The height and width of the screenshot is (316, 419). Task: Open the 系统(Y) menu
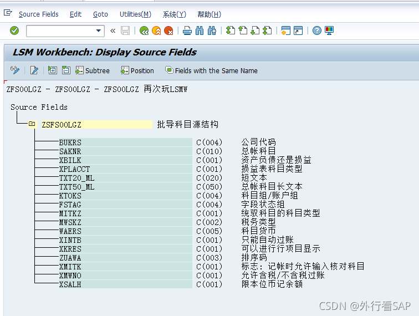174,14
